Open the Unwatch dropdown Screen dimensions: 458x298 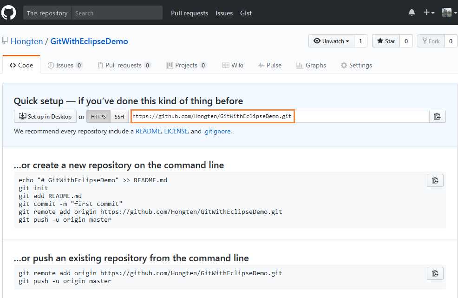(331, 41)
